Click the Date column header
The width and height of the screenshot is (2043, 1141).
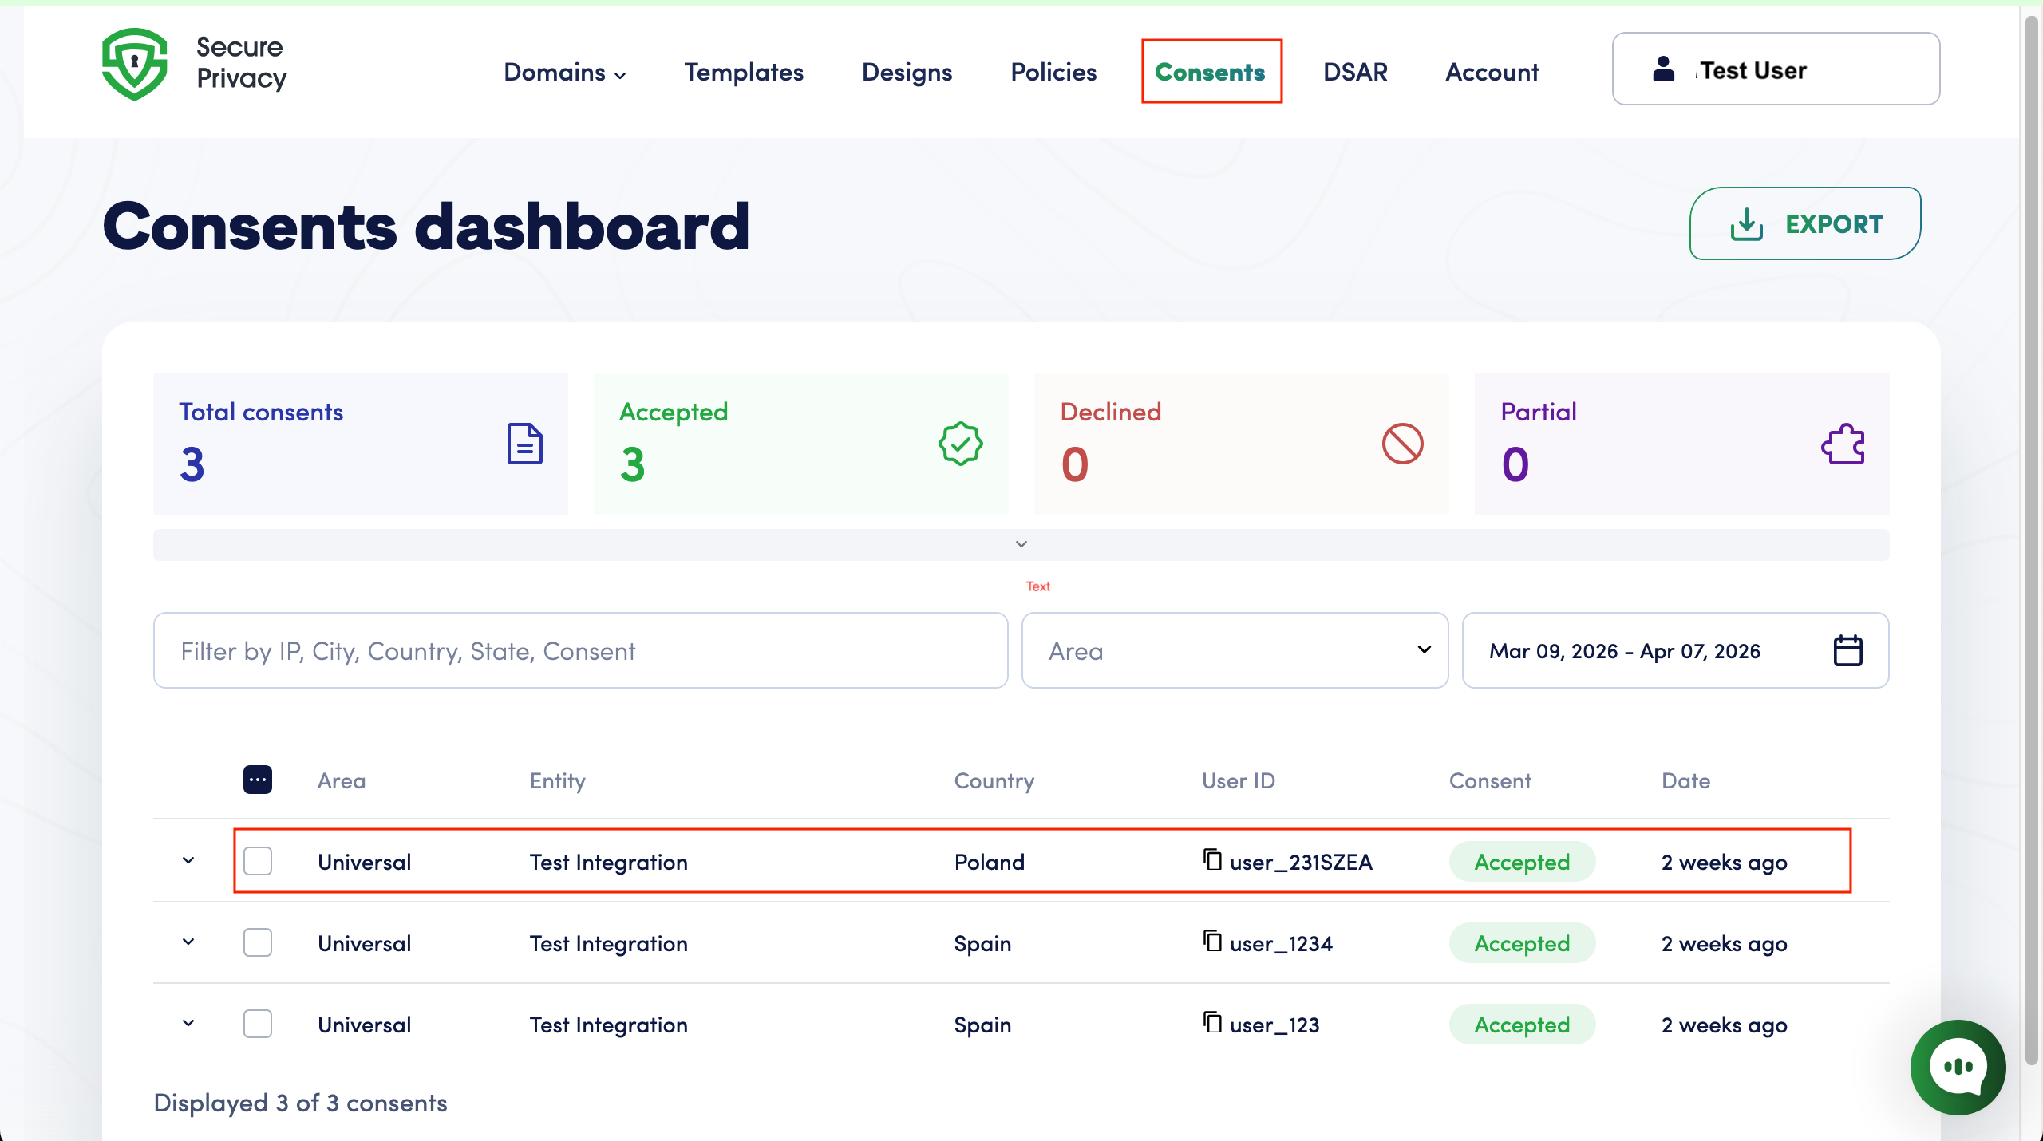1685,780
